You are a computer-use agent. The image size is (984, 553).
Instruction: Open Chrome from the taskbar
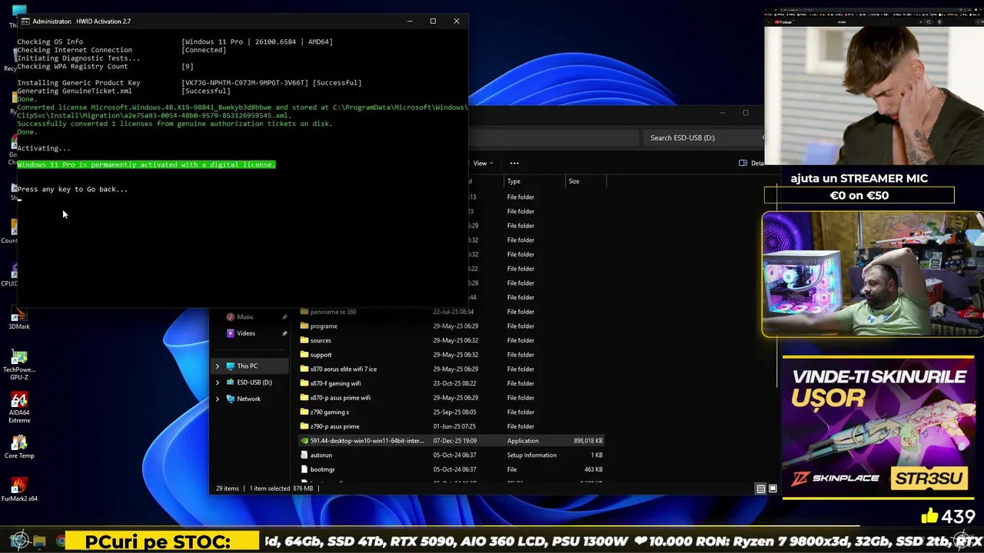click(60, 541)
